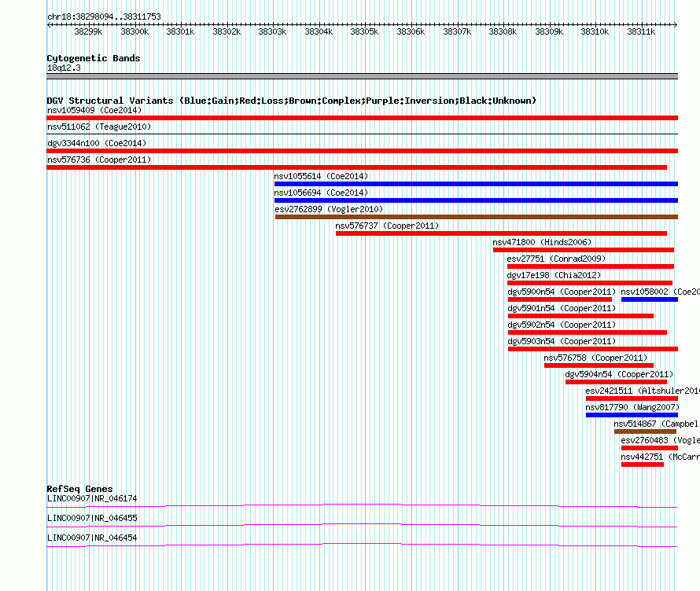This screenshot has width=700, height=591.
Task: Click the chr18:38298094..38311753 coordinate label
Action: pyautogui.click(x=104, y=17)
